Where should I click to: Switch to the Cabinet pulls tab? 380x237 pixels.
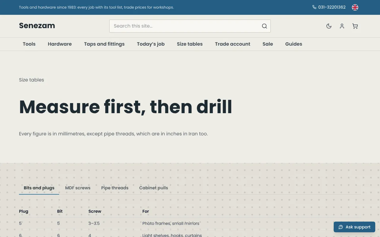153,188
